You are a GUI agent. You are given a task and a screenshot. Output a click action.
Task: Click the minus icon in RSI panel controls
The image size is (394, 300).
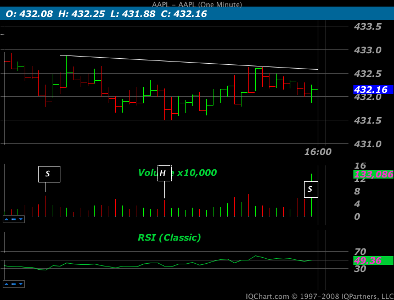[14, 284]
